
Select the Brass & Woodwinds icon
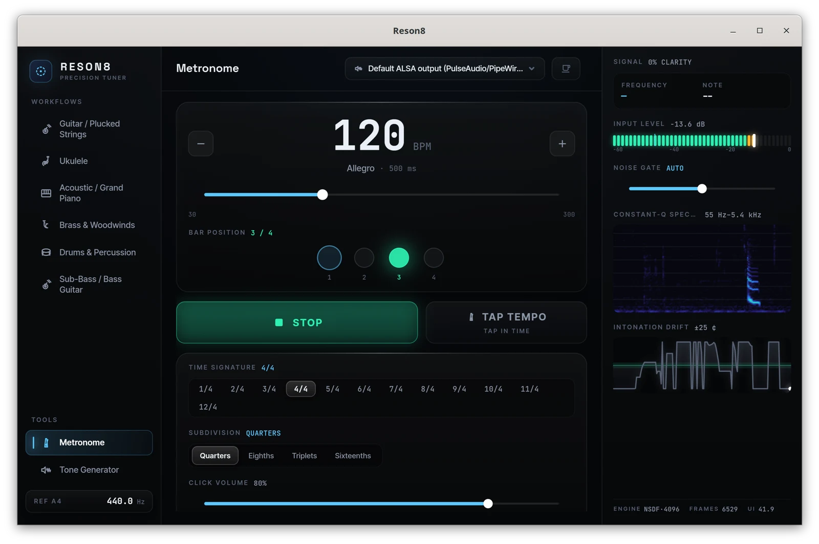pos(46,225)
